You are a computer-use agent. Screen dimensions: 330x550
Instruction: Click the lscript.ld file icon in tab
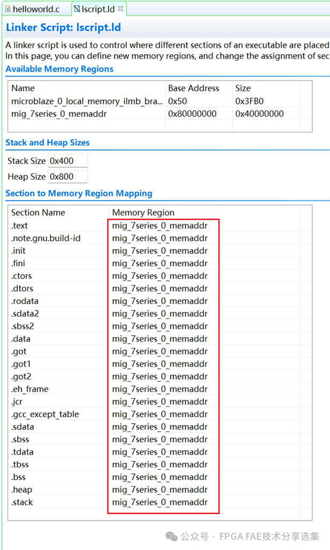point(76,9)
